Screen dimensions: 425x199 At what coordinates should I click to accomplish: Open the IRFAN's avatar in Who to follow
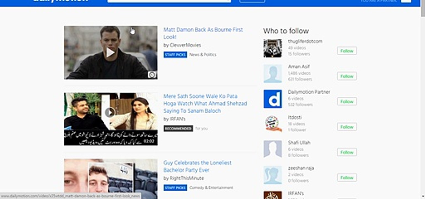[273, 195]
